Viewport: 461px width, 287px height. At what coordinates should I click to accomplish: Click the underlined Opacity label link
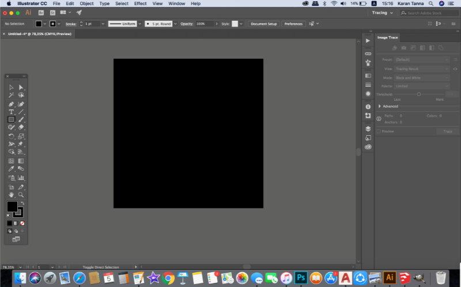click(x=186, y=24)
